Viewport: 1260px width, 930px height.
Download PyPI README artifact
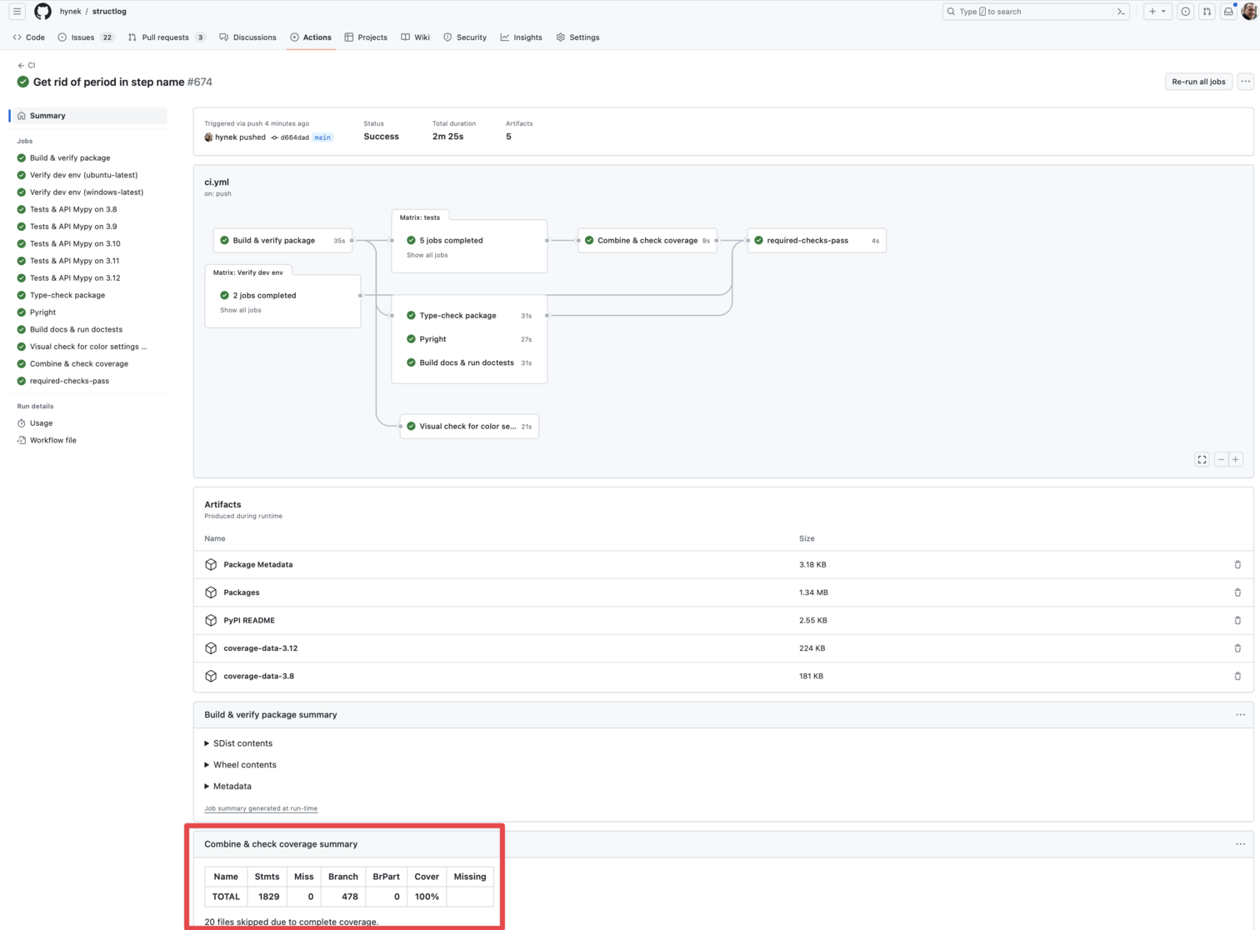coord(248,620)
